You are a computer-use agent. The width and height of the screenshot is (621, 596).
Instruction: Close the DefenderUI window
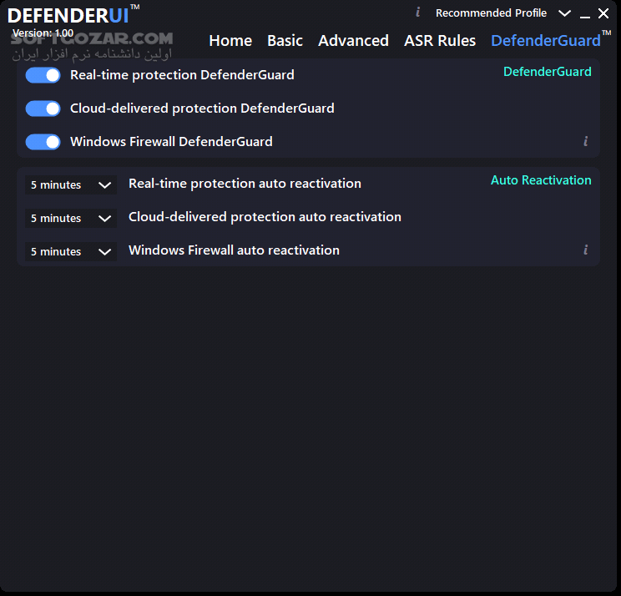pos(603,13)
